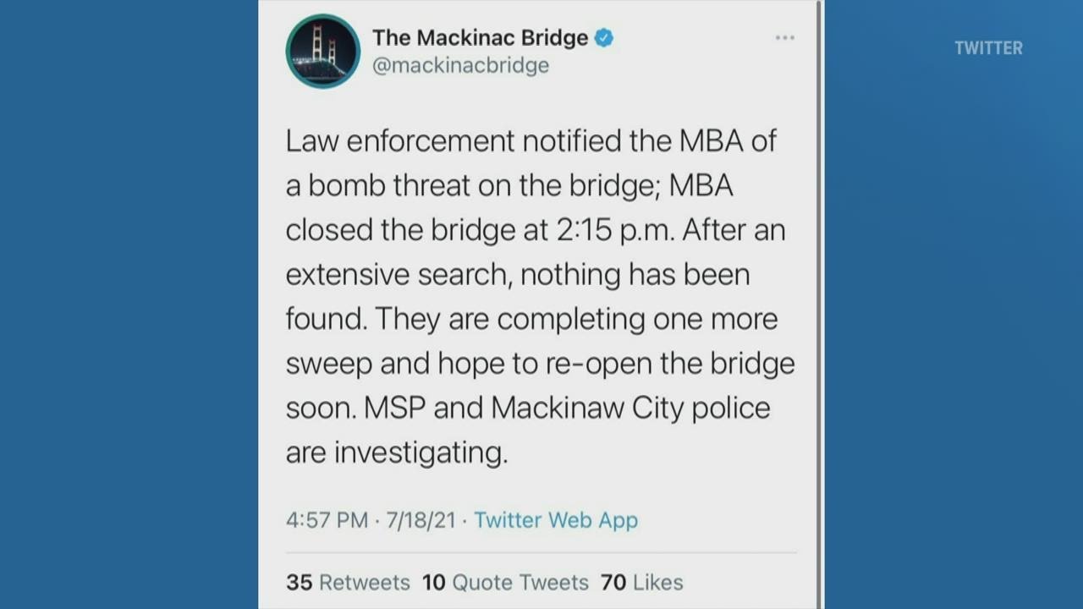Screen dimensions: 1083x609
Task: Click the 7/18/21 tweet date
Action: pyautogui.click(x=421, y=519)
